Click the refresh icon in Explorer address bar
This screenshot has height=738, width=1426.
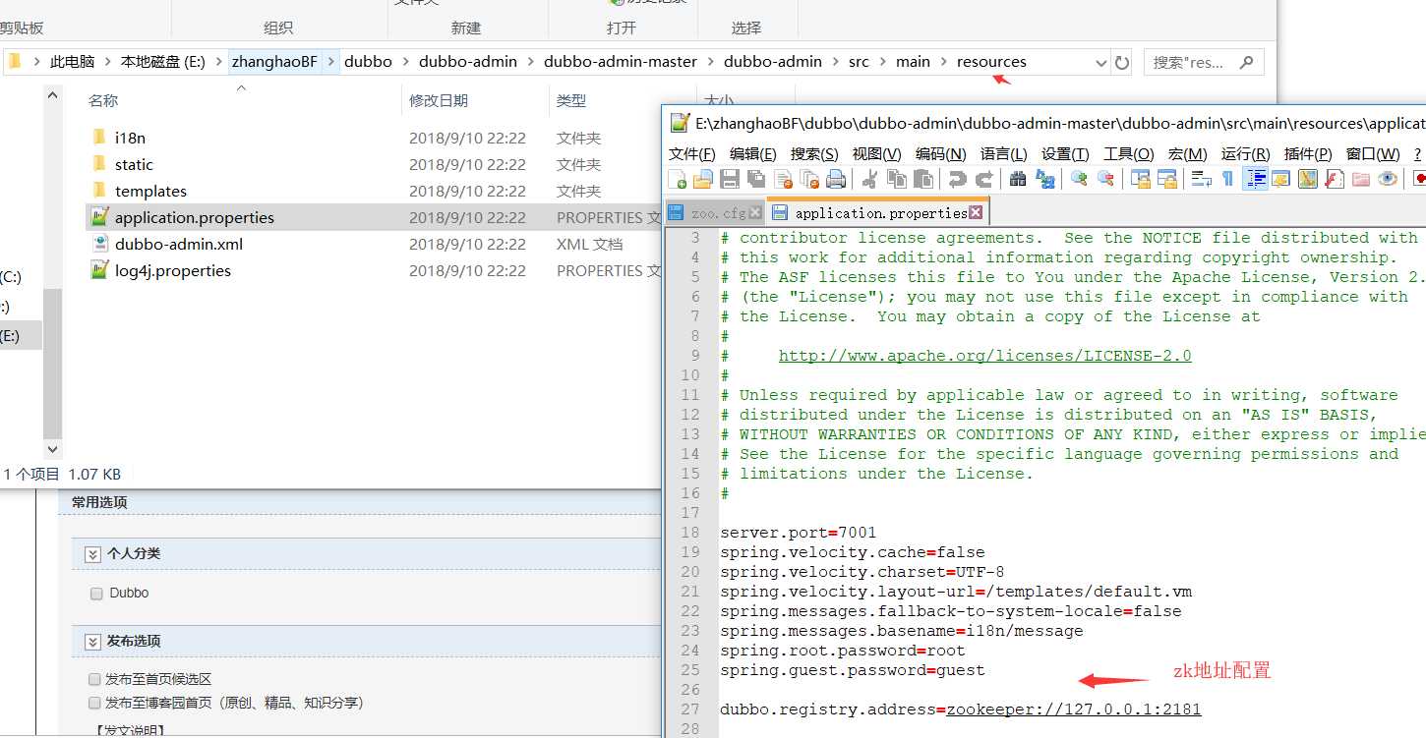[x=1121, y=62]
